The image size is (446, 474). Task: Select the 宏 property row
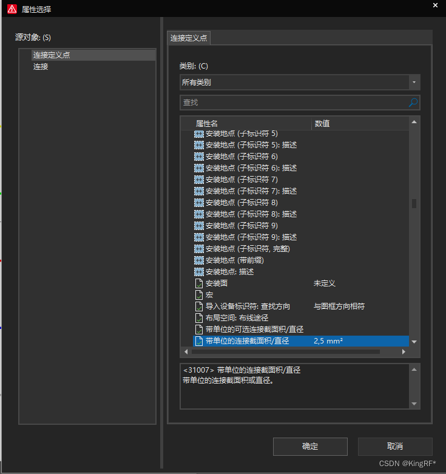pyautogui.click(x=301, y=295)
